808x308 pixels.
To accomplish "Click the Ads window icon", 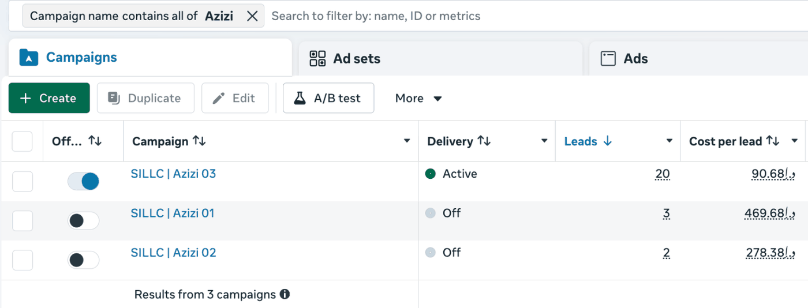I will pyautogui.click(x=608, y=58).
